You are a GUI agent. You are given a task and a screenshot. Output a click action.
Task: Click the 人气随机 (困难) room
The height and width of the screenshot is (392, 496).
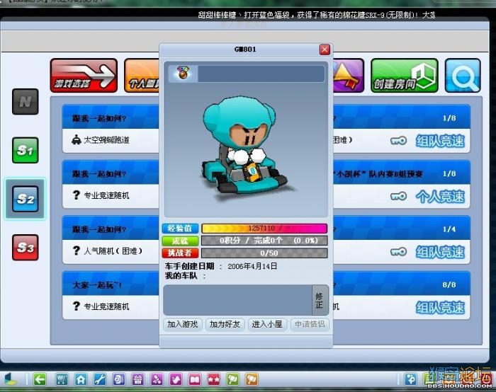pyautogui.click(x=111, y=240)
